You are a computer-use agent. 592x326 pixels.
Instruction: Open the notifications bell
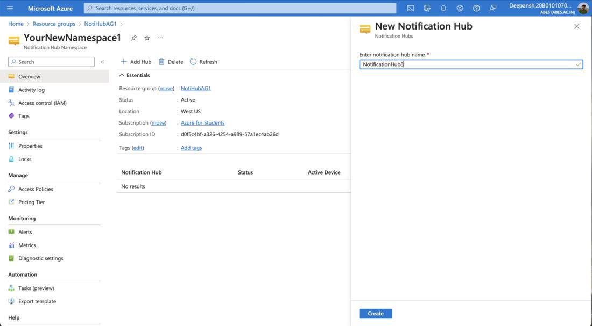point(443,8)
